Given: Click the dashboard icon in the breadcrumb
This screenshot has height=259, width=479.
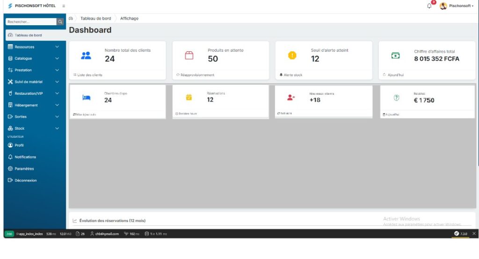Looking at the screenshot, I should [71, 19].
